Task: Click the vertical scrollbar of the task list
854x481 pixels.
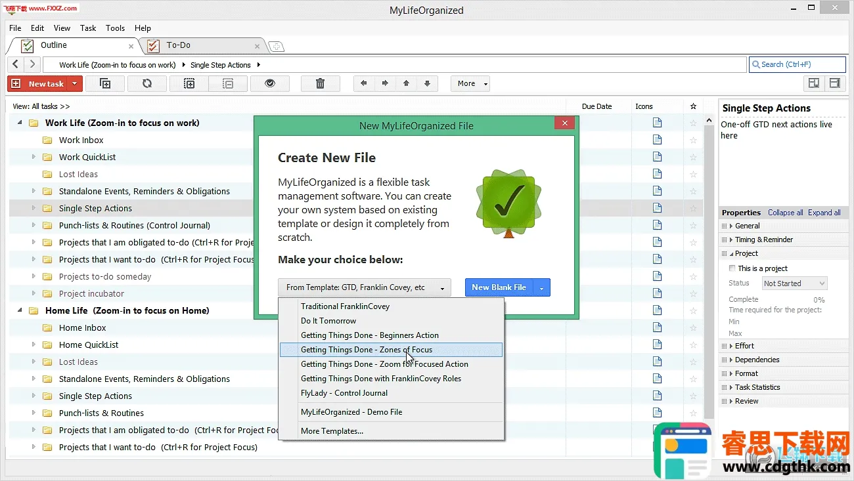Action: click(x=709, y=262)
